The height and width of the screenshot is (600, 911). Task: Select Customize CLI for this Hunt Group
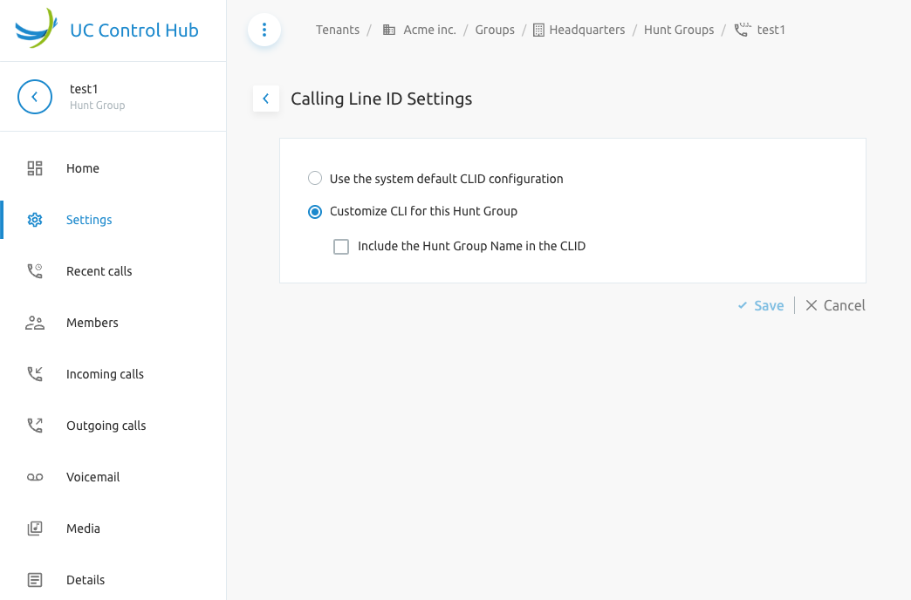coord(315,211)
